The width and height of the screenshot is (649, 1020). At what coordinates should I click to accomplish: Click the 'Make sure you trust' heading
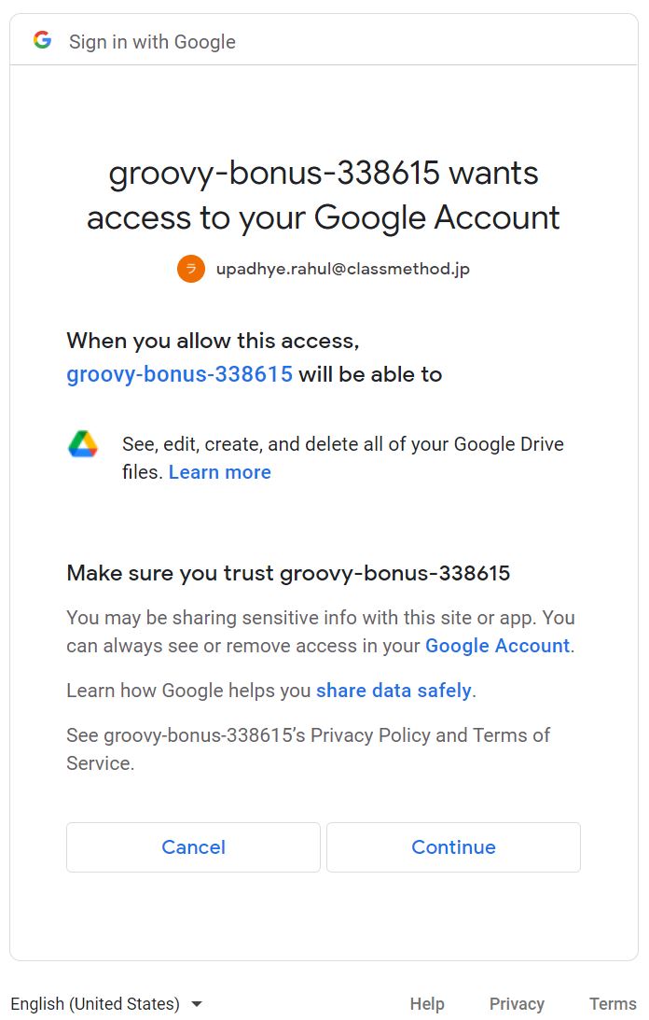click(288, 573)
